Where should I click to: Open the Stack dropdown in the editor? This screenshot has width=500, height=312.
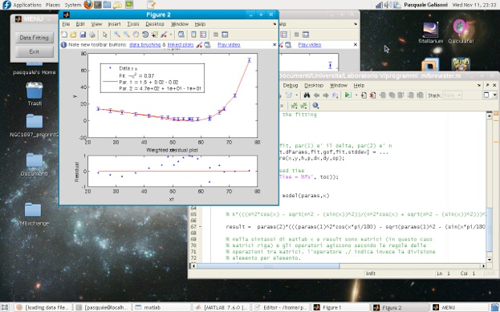(x=452, y=95)
